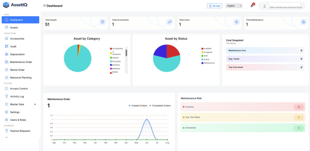Viewport: 310px width, 151px height.
Task: Toggle Sold legend entry
Action: point(204,56)
